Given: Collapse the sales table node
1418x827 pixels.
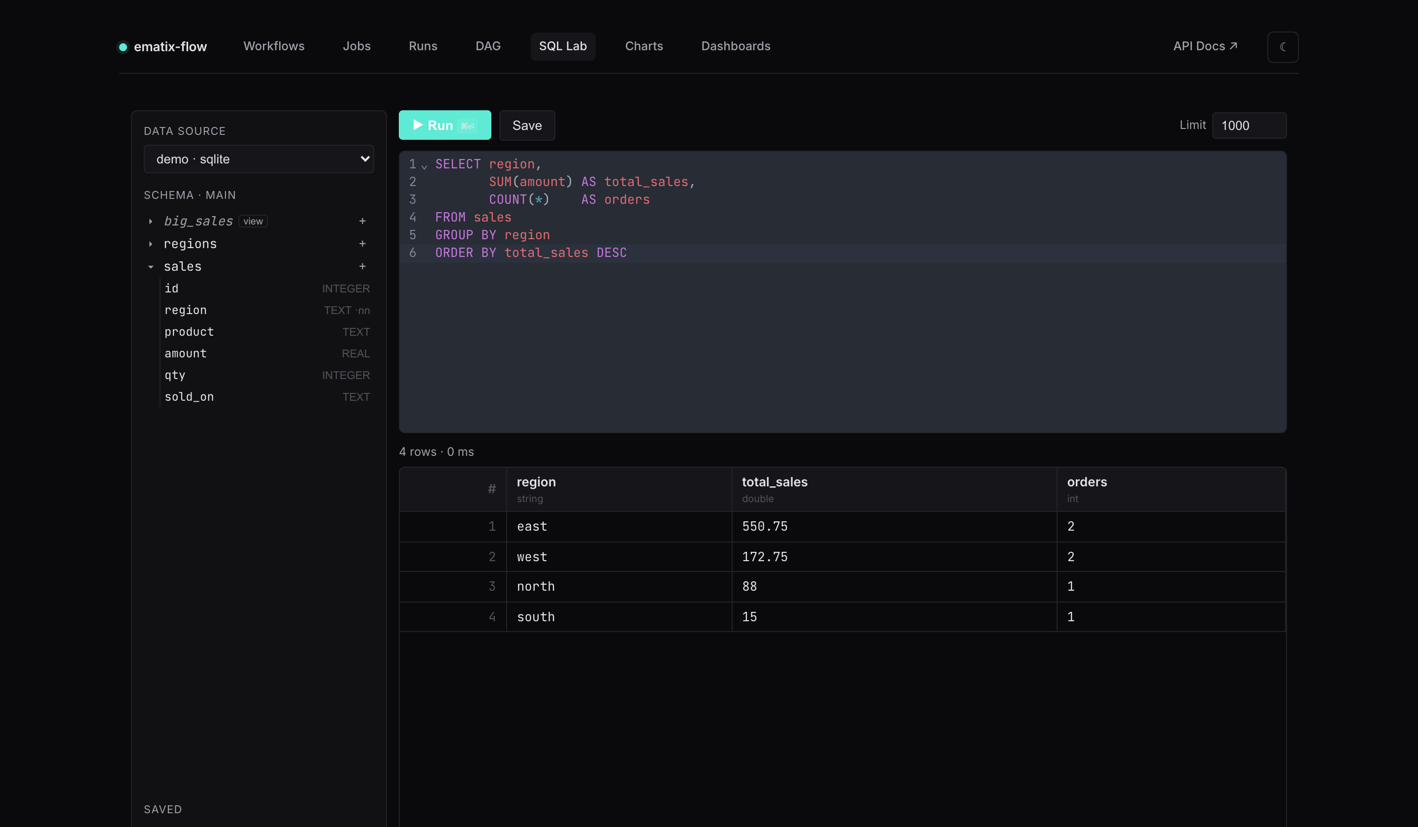Looking at the screenshot, I should point(151,267).
